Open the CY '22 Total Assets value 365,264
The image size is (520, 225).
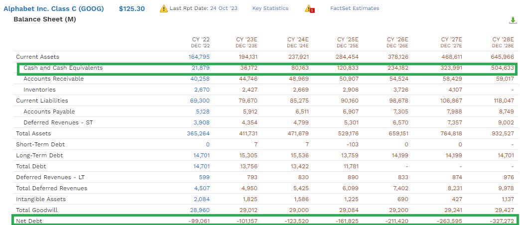click(x=199, y=133)
